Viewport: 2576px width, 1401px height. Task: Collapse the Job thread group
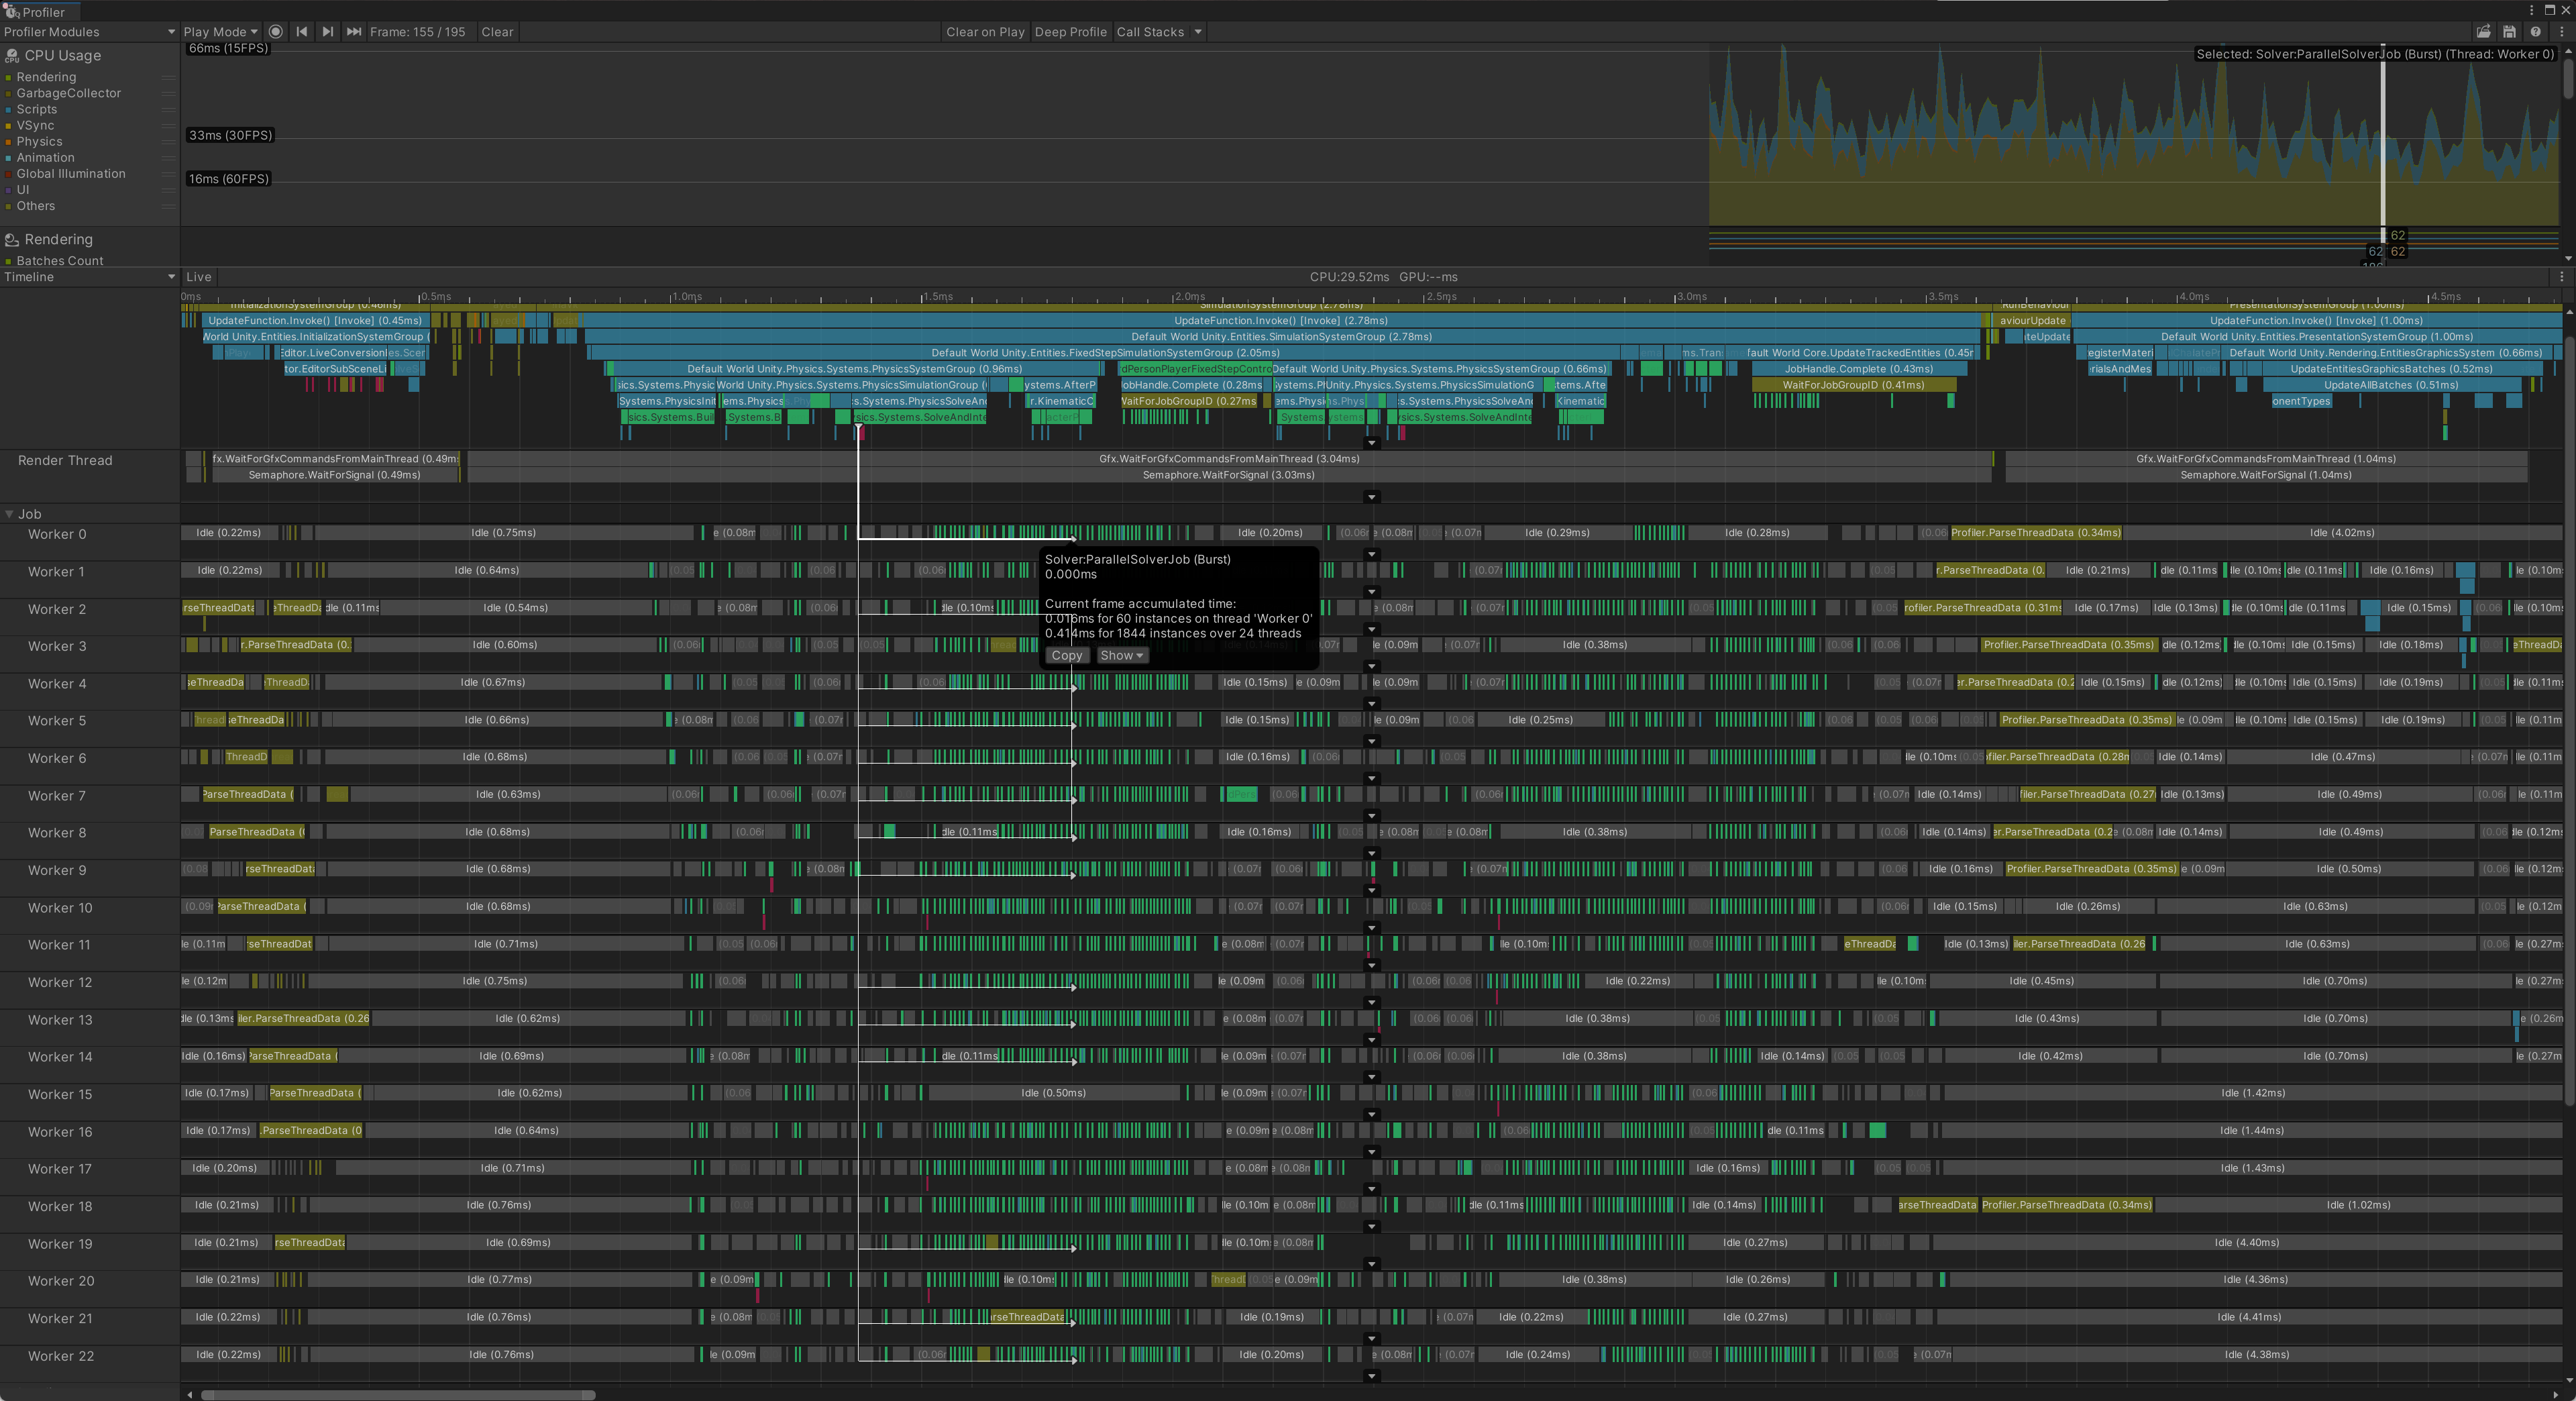[x=10, y=513]
